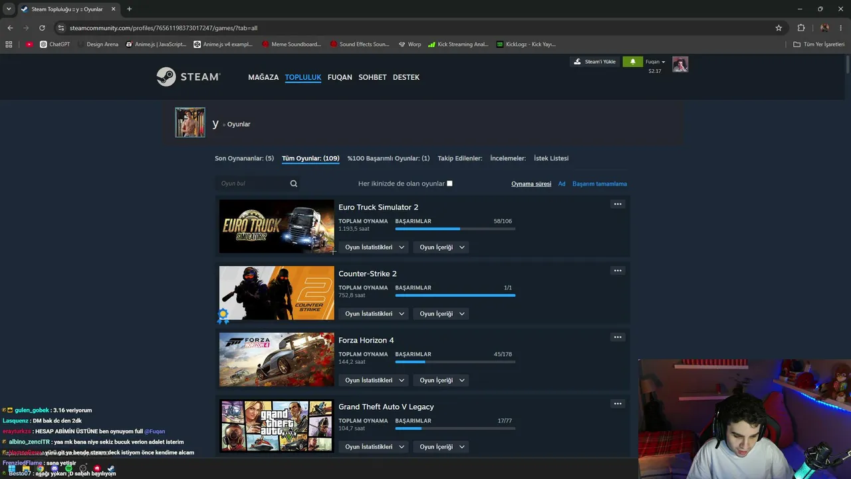Go back using the browser back arrow

pyautogui.click(x=10, y=28)
